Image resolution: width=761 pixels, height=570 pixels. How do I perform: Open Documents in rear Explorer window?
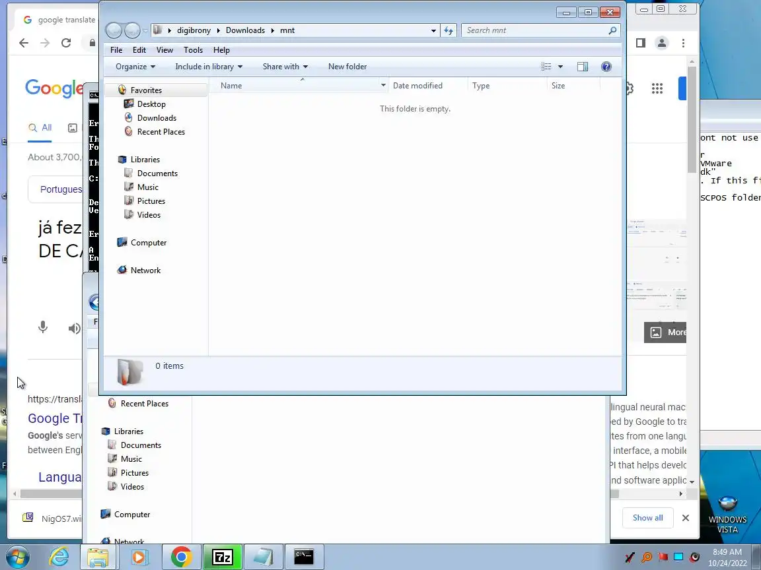pos(141,445)
